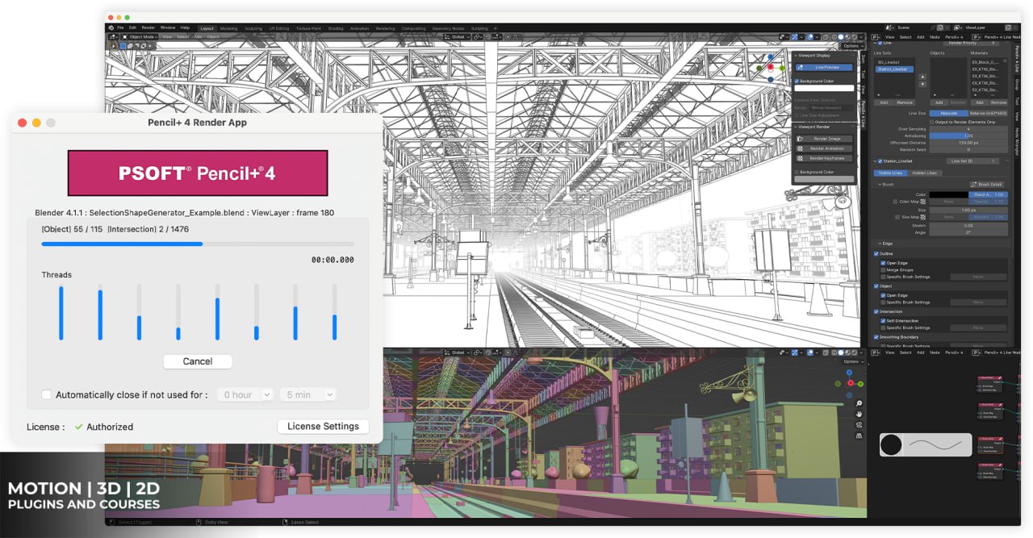The width and height of the screenshot is (1033, 538).
Task: Toggle the Smoothing Boundary checkbox
Action: [x=877, y=337]
